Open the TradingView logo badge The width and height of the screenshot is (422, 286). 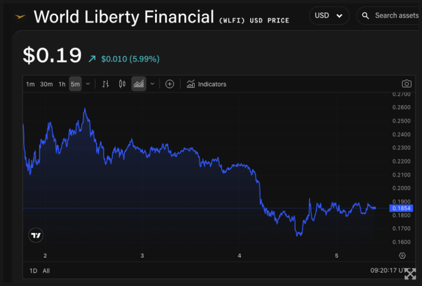coord(36,235)
